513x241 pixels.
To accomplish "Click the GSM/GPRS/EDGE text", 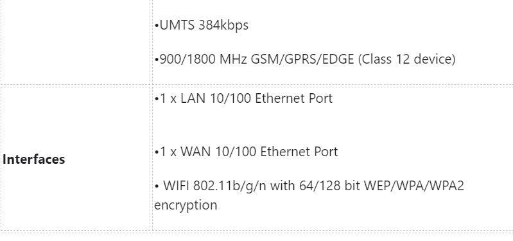I will coord(302,59).
